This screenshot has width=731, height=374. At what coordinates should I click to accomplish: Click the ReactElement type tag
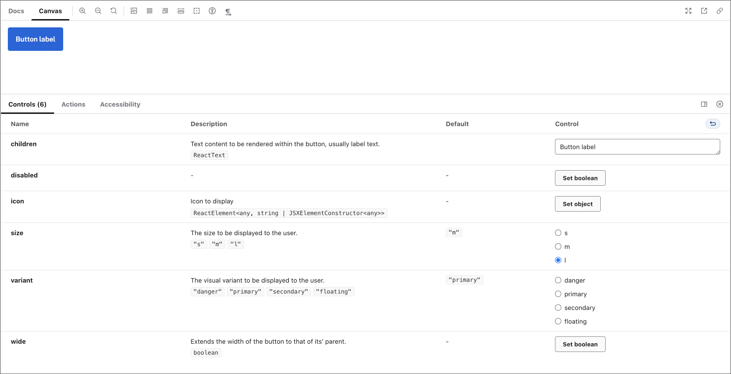[x=289, y=213]
